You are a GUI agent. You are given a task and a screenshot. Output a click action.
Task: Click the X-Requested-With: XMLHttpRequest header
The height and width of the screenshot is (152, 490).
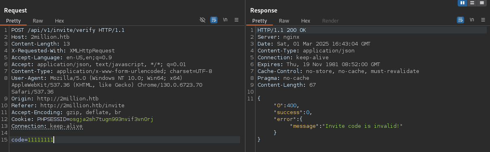point(63,50)
